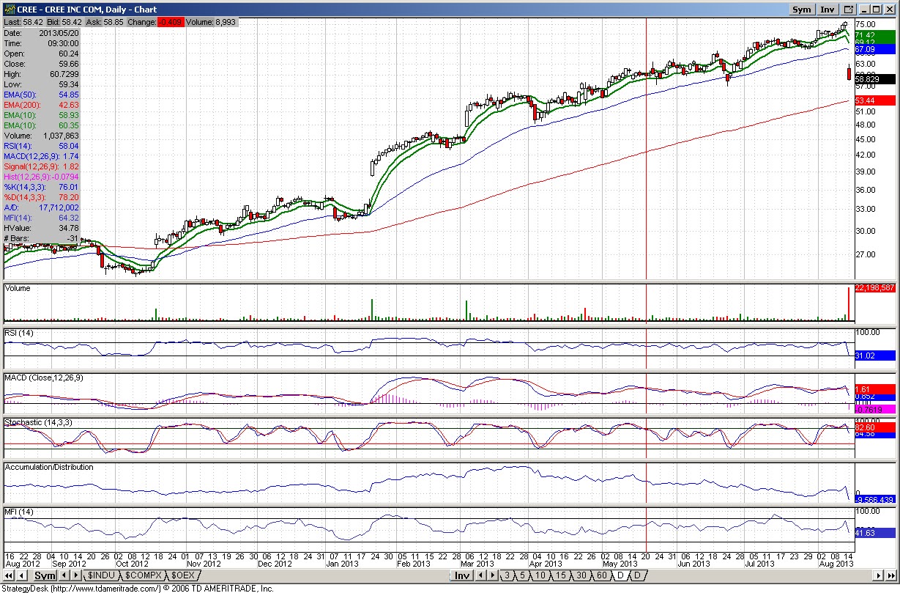Image resolution: width=900 pixels, height=593 pixels.
Task: Select the second D interval tab
Action: coord(638,575)
